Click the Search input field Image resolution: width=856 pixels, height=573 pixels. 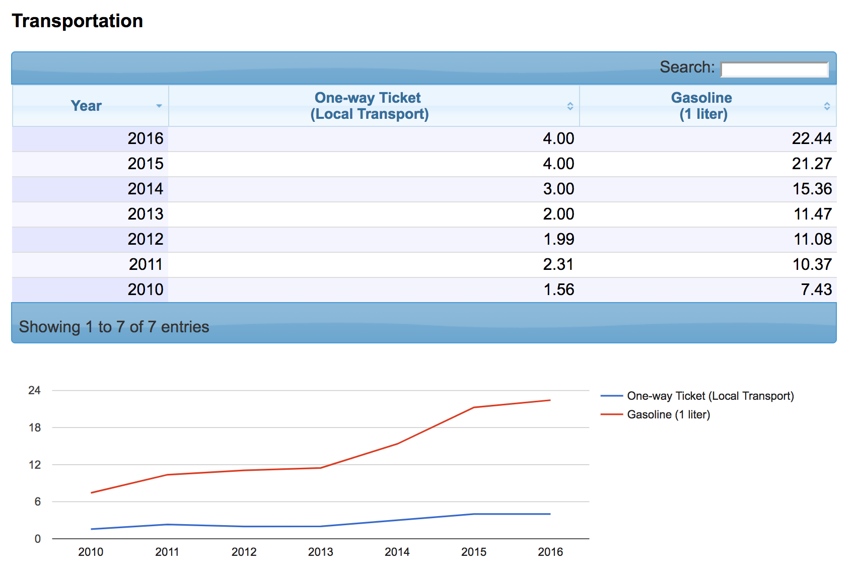(x=774, y=69)
